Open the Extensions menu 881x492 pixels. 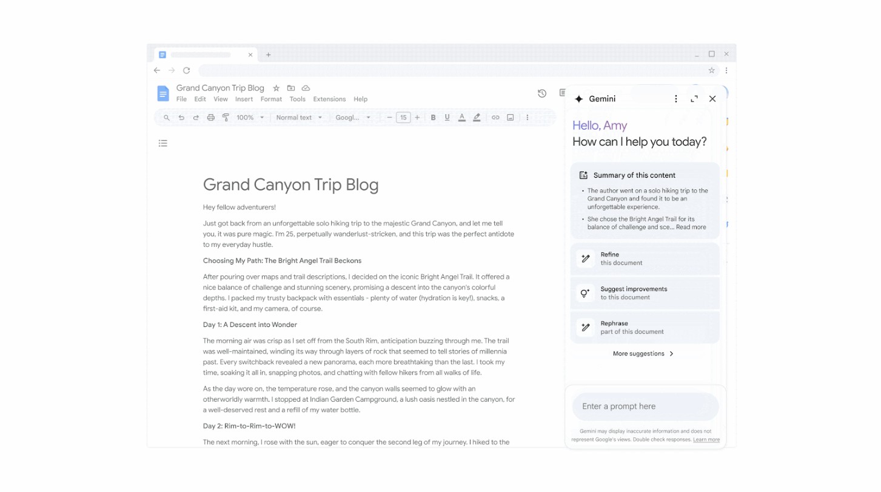pos(329,99)
